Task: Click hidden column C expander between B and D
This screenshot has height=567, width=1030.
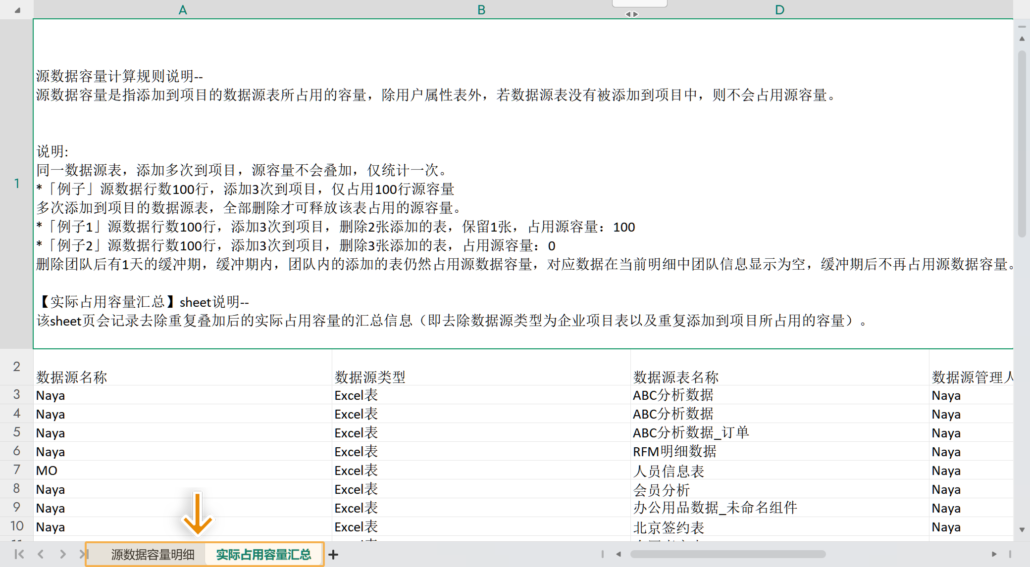Action: click(631, 14)
